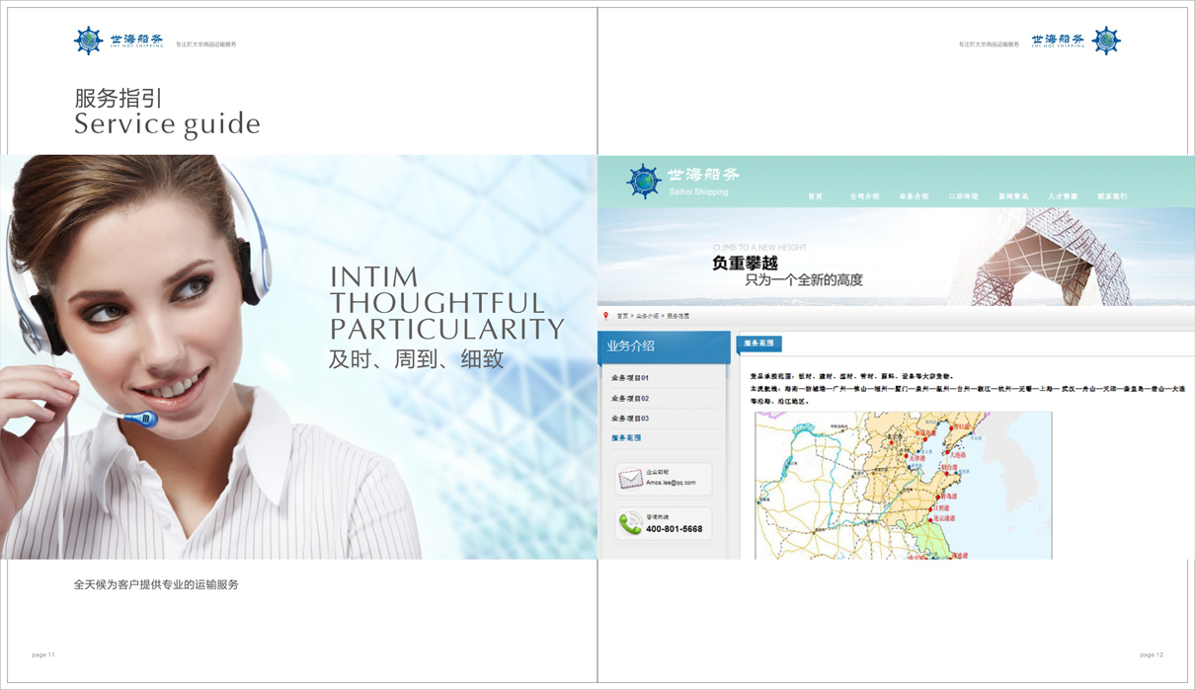The width and height of the screenshot is (1195, 690).
Task: Go to 业务介绍 in the top navigation
Action: pos(914,196)
